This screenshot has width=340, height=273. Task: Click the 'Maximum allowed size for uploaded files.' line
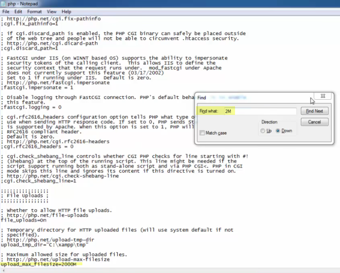[64, 254]
